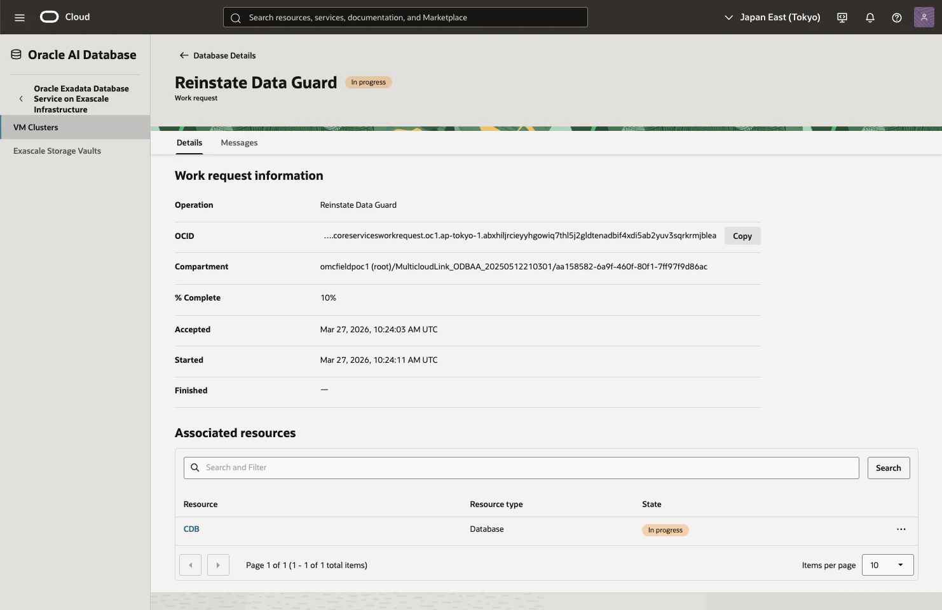The image size is (942, 610).
Task: Select the Details tab
Action: 189,143
